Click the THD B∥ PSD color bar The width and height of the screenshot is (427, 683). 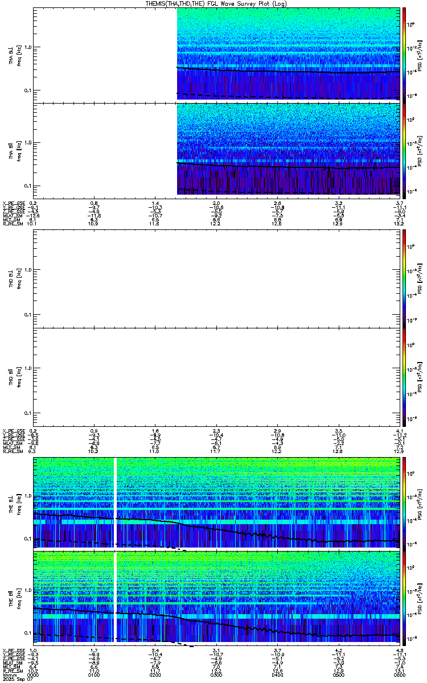(x=404, y=376)
